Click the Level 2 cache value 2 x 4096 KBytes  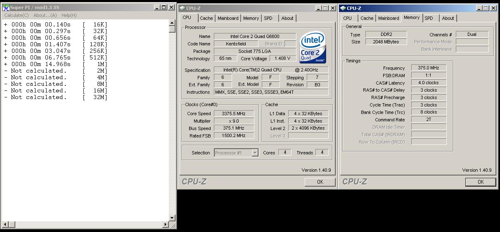tap(308, 128)
